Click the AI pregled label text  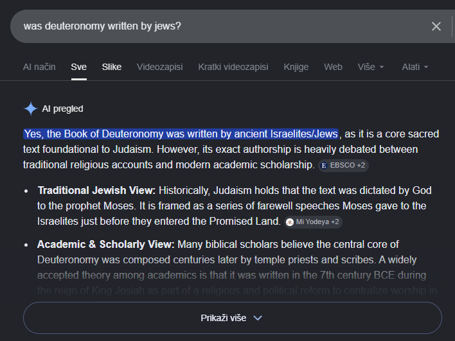click(x=63, y=109)
